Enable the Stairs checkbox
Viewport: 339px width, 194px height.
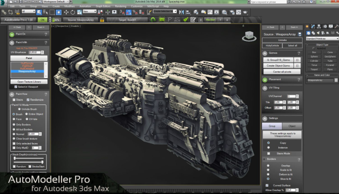tap(14, 100)
